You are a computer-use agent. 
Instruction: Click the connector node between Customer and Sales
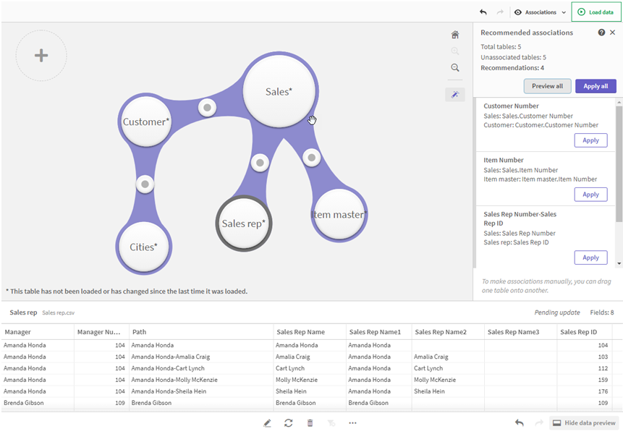tap(207, 108)
